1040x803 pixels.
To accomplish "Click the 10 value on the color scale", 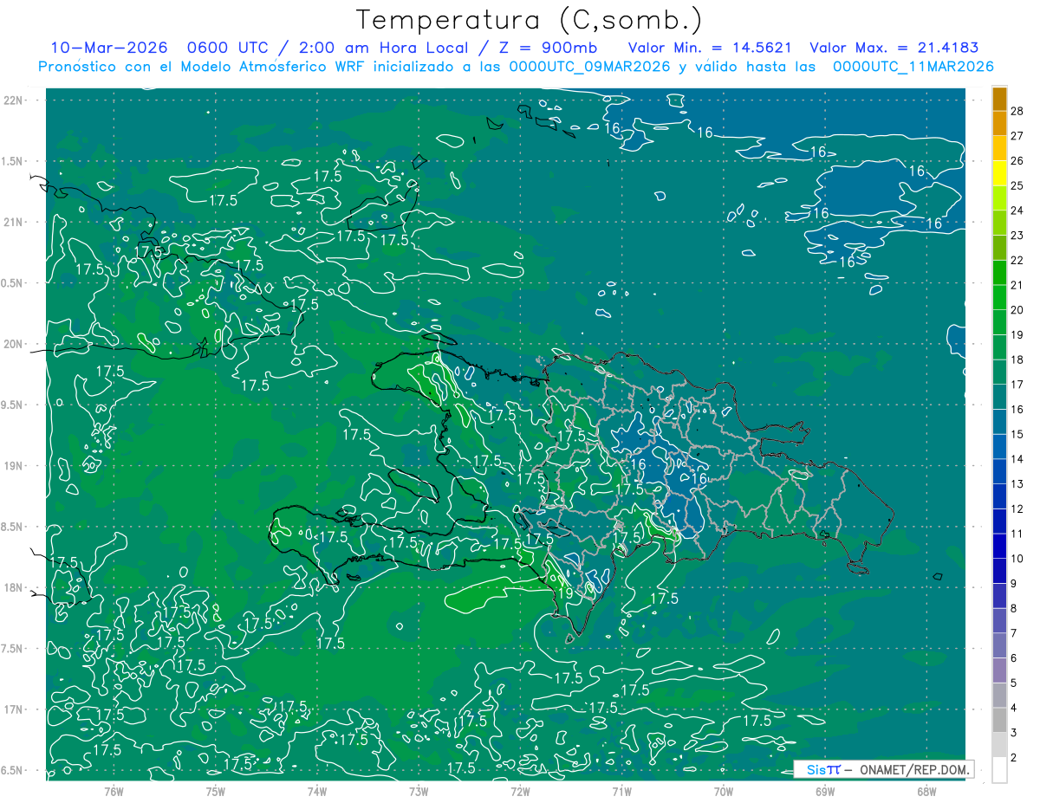I will pyautogui.click(x=1017, y=559).
